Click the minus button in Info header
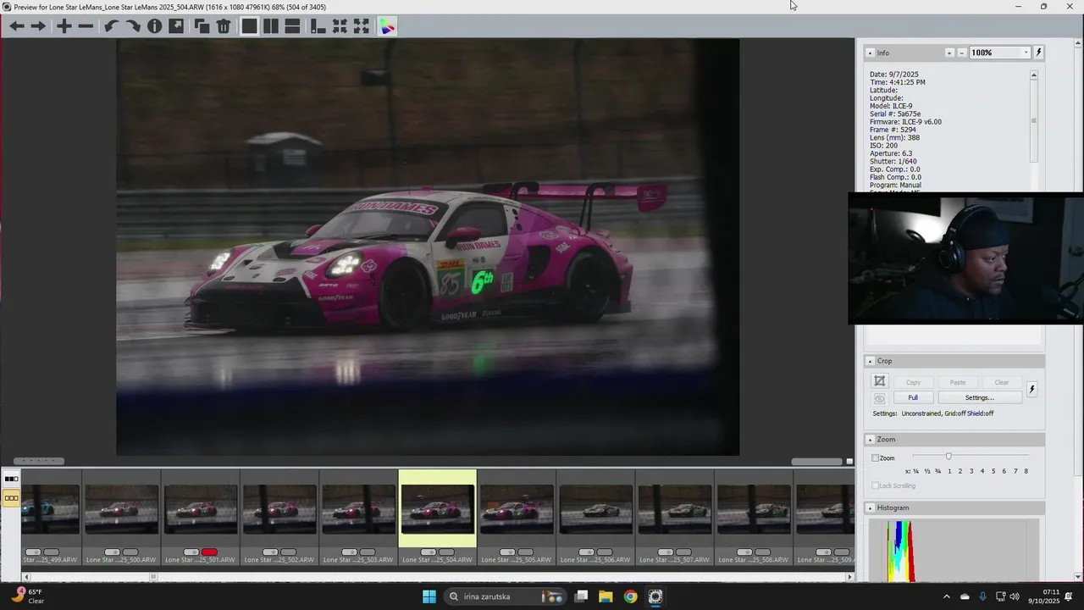 pyautogui.click(x=961, y=53)
